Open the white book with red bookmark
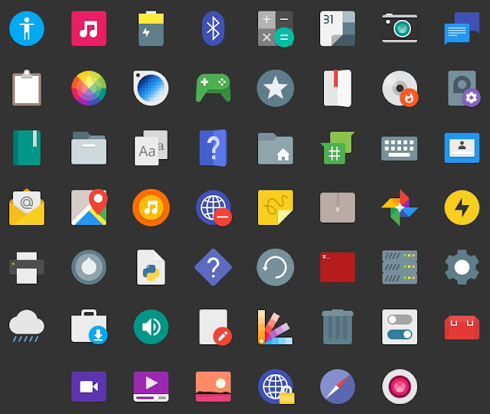Image resolution: width=490 pixels, height=414 pixels. coord(338,88)
